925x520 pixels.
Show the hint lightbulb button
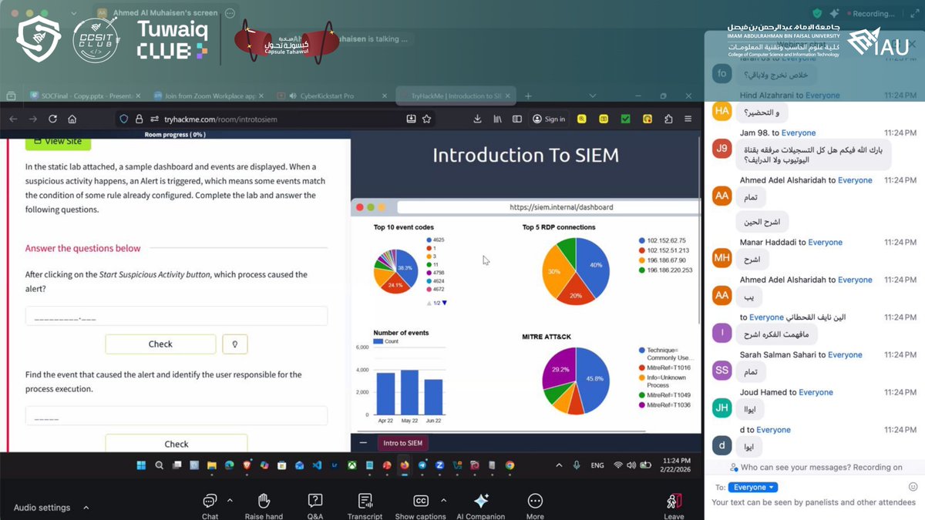(235, 344)
